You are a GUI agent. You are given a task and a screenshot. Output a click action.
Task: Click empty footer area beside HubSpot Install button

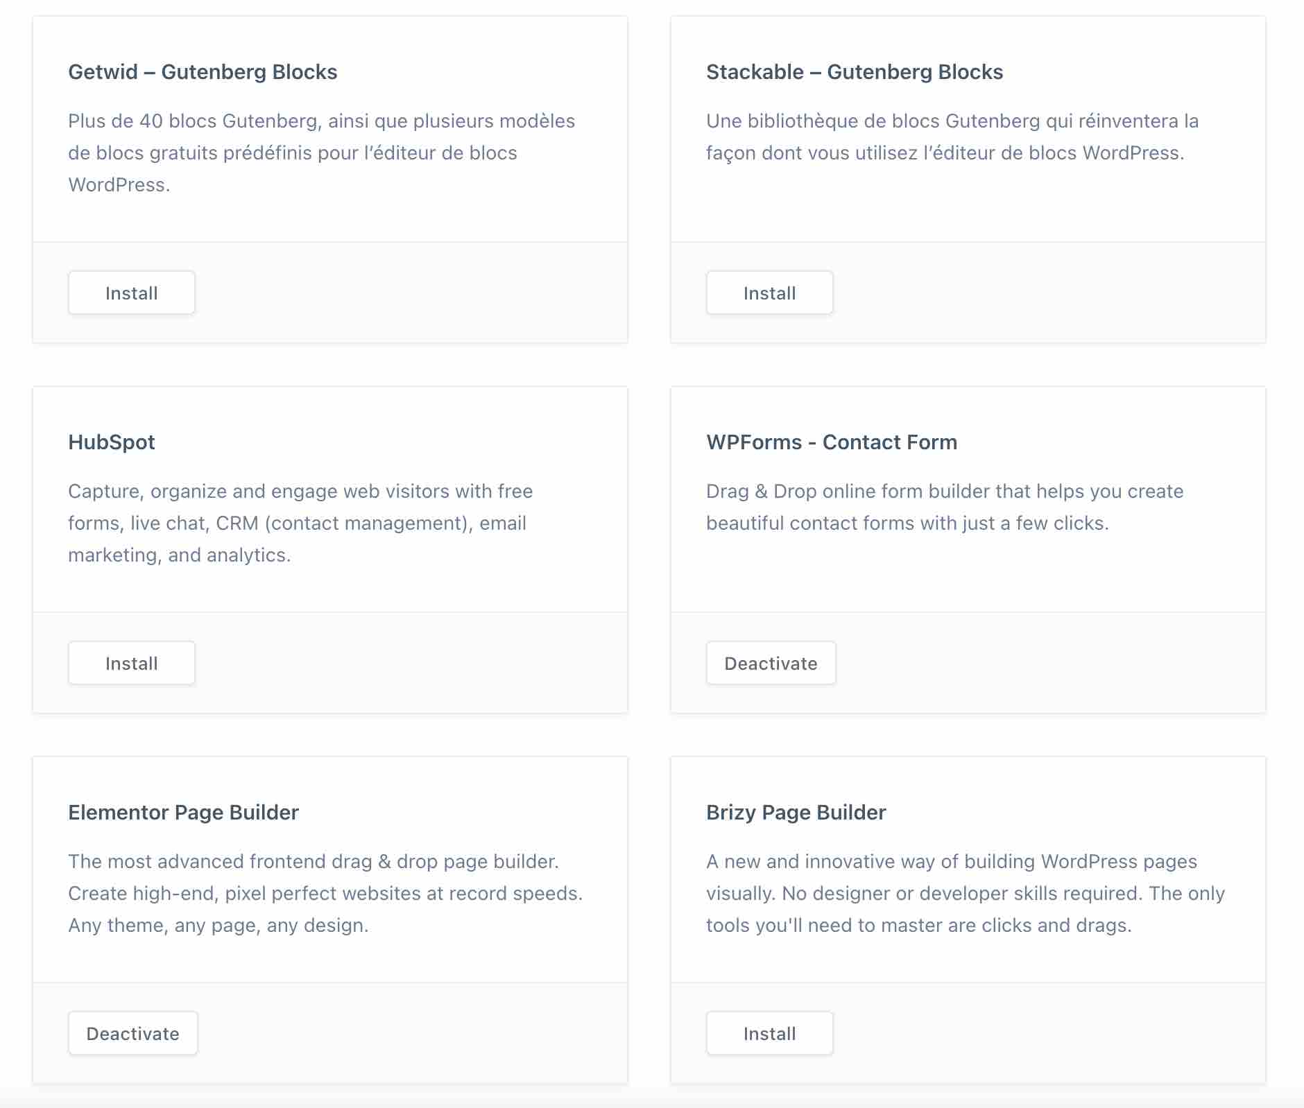pos(409,663)
